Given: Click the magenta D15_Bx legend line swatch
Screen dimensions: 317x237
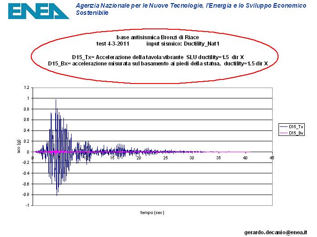Looking at the screenshot, I should pyautogui.click(x=284, y=134).
